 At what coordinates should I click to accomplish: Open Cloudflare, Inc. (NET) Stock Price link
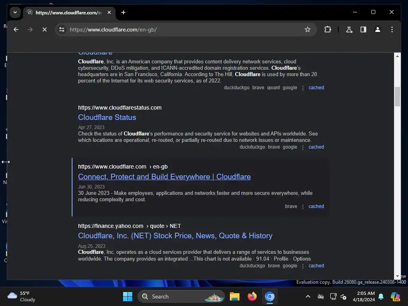point(175,236)
